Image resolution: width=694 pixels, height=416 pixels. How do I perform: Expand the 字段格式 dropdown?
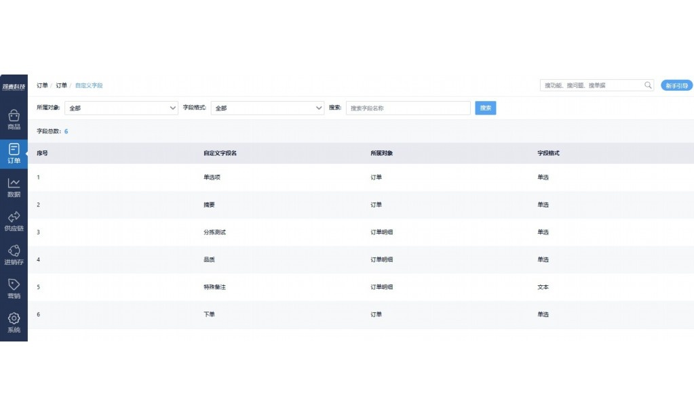pyautogui.click(x=267, y=108)
